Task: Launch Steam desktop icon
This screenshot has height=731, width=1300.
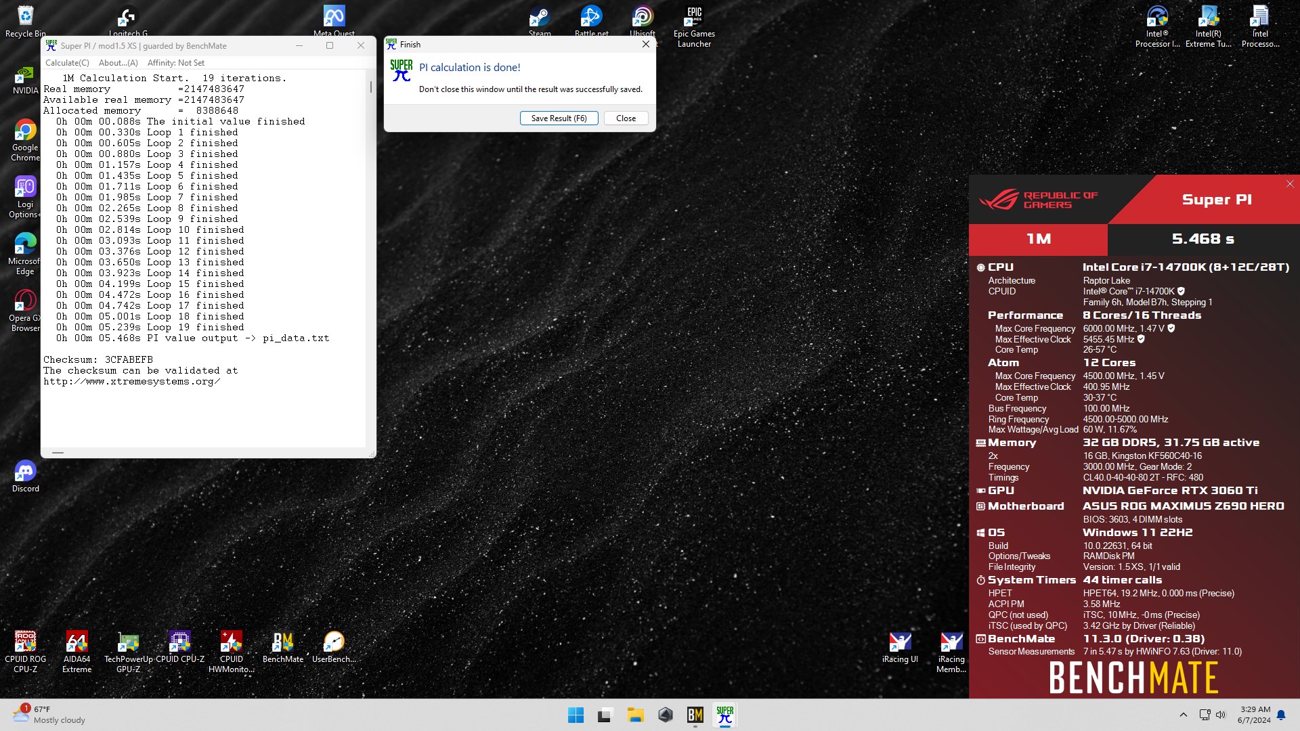Action: [540, 20]
